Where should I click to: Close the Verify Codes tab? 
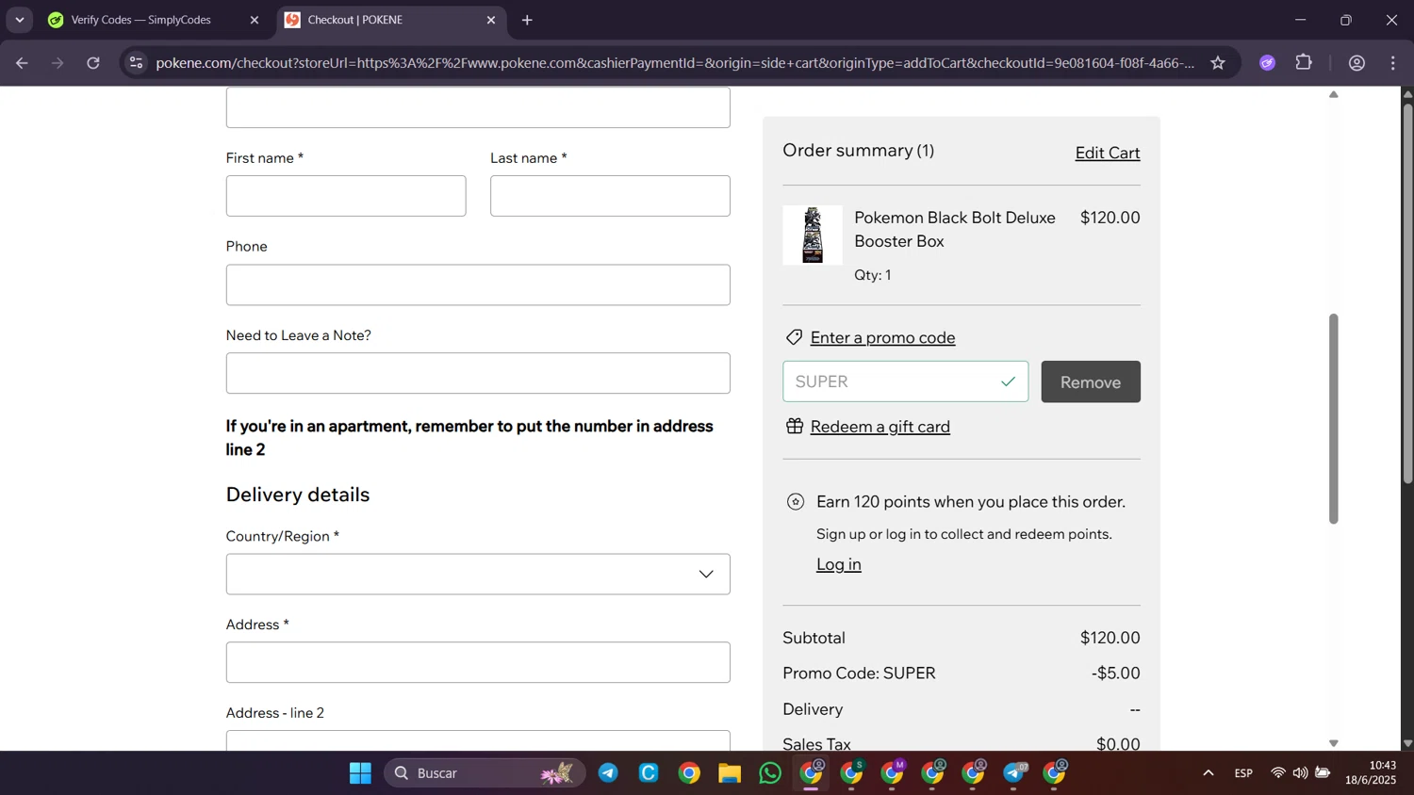(x=254, y=20)
